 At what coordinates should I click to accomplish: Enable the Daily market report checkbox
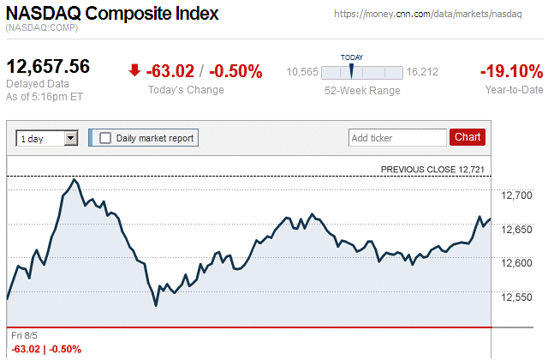105,137
